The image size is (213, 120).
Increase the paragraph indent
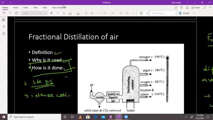127,13
